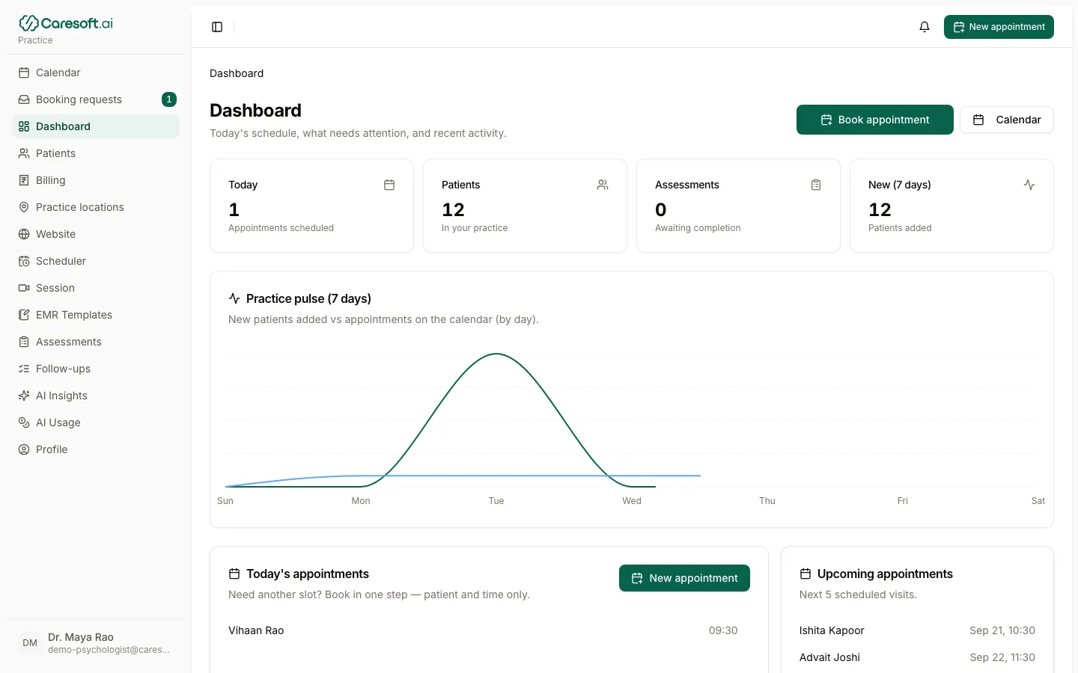Open EMR Templates page
1078x673 pixels.
96,315
